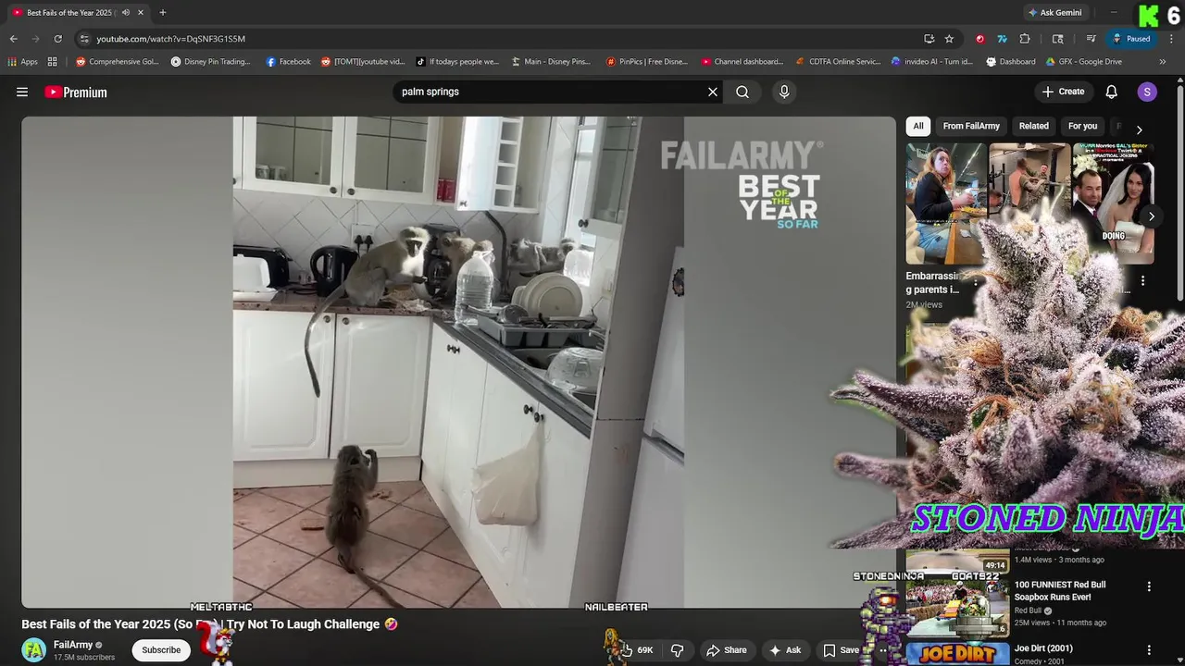Open the FailArmy channel avatar
Screen dimensions: 1185x666
click(x=34, y=649)
